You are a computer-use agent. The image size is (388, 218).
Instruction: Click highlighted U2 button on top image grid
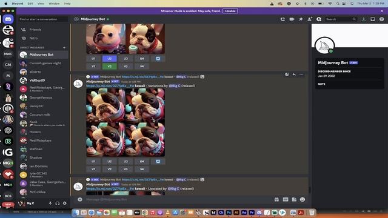coord(109,59)
